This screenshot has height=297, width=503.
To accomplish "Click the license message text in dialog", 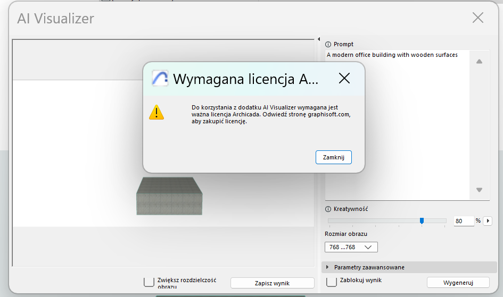I will click(271, 114).
